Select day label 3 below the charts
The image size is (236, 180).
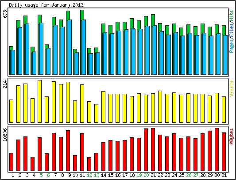(x=27, y=175)
